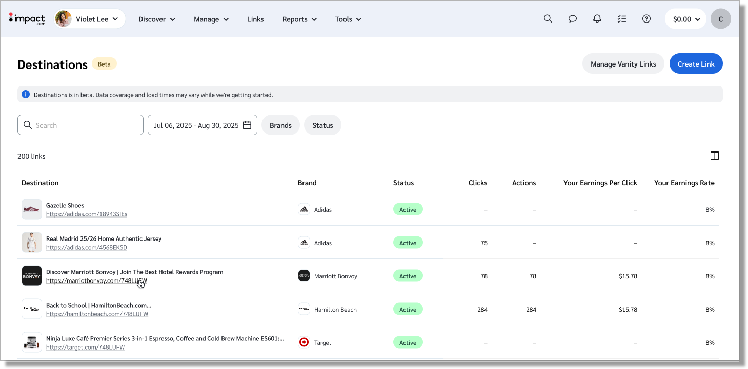This screenshot has height=369, width=748.
Task: Click $15.78 earnings in Marriott Bonvoy row
Action: click(x=628, y=276)
